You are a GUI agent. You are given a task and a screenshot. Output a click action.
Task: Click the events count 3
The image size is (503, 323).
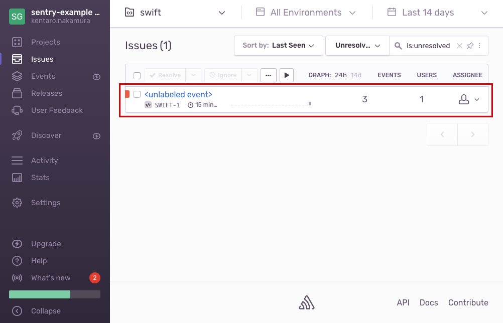point(365,99)
